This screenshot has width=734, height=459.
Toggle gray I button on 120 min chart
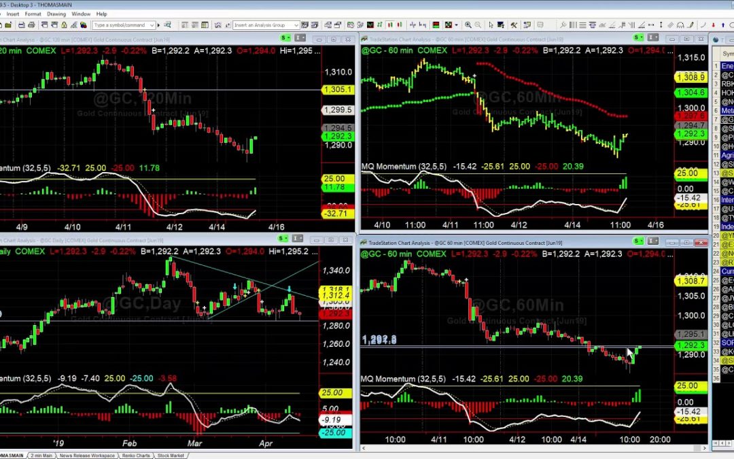[x=300, y=37]
